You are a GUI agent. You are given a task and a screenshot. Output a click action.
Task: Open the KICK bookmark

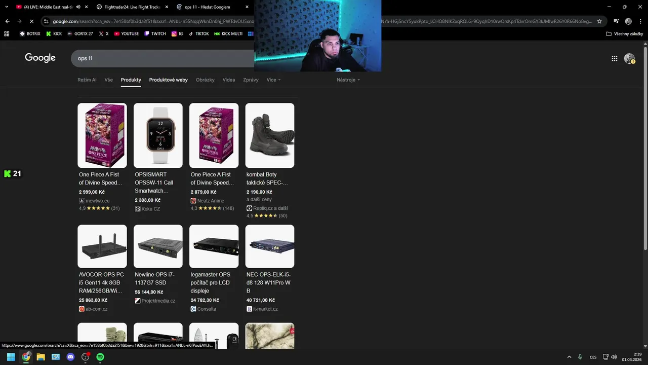point(54,34)
